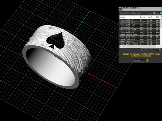Sort by the Grams column header
Image resolution: width=162 pixels, height=121 pixels.
(x=143, y=17)
